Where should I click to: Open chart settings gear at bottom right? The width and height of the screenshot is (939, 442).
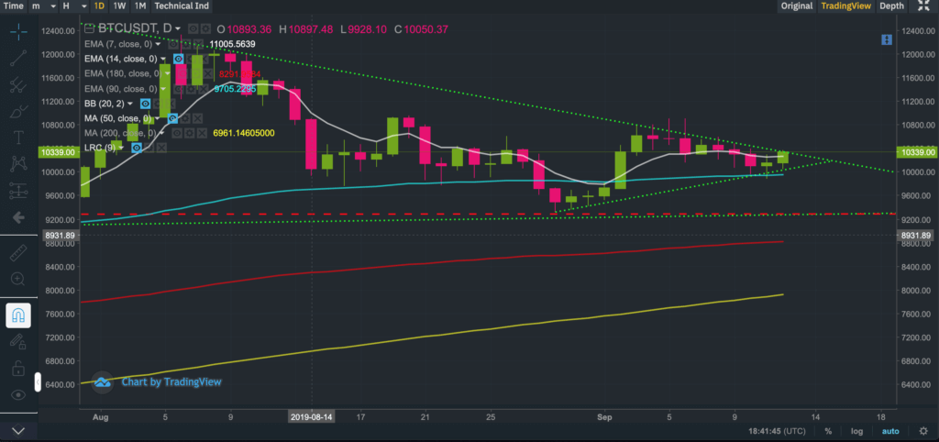[923, 431]
